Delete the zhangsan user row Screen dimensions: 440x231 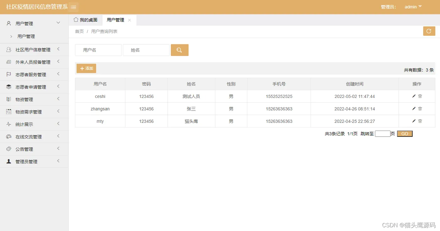420,109
